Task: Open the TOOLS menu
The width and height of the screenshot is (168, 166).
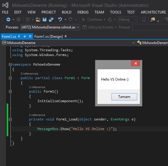Action: (115, 12)
